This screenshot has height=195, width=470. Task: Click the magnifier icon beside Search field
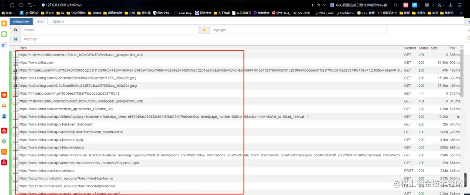tap(16, 30)
